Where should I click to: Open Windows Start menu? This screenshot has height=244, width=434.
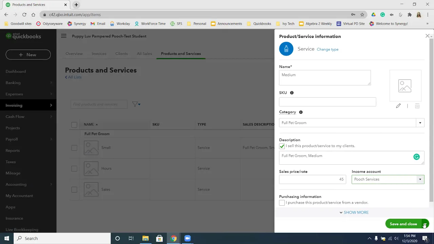pyautogui.click(x=7, y=238)
